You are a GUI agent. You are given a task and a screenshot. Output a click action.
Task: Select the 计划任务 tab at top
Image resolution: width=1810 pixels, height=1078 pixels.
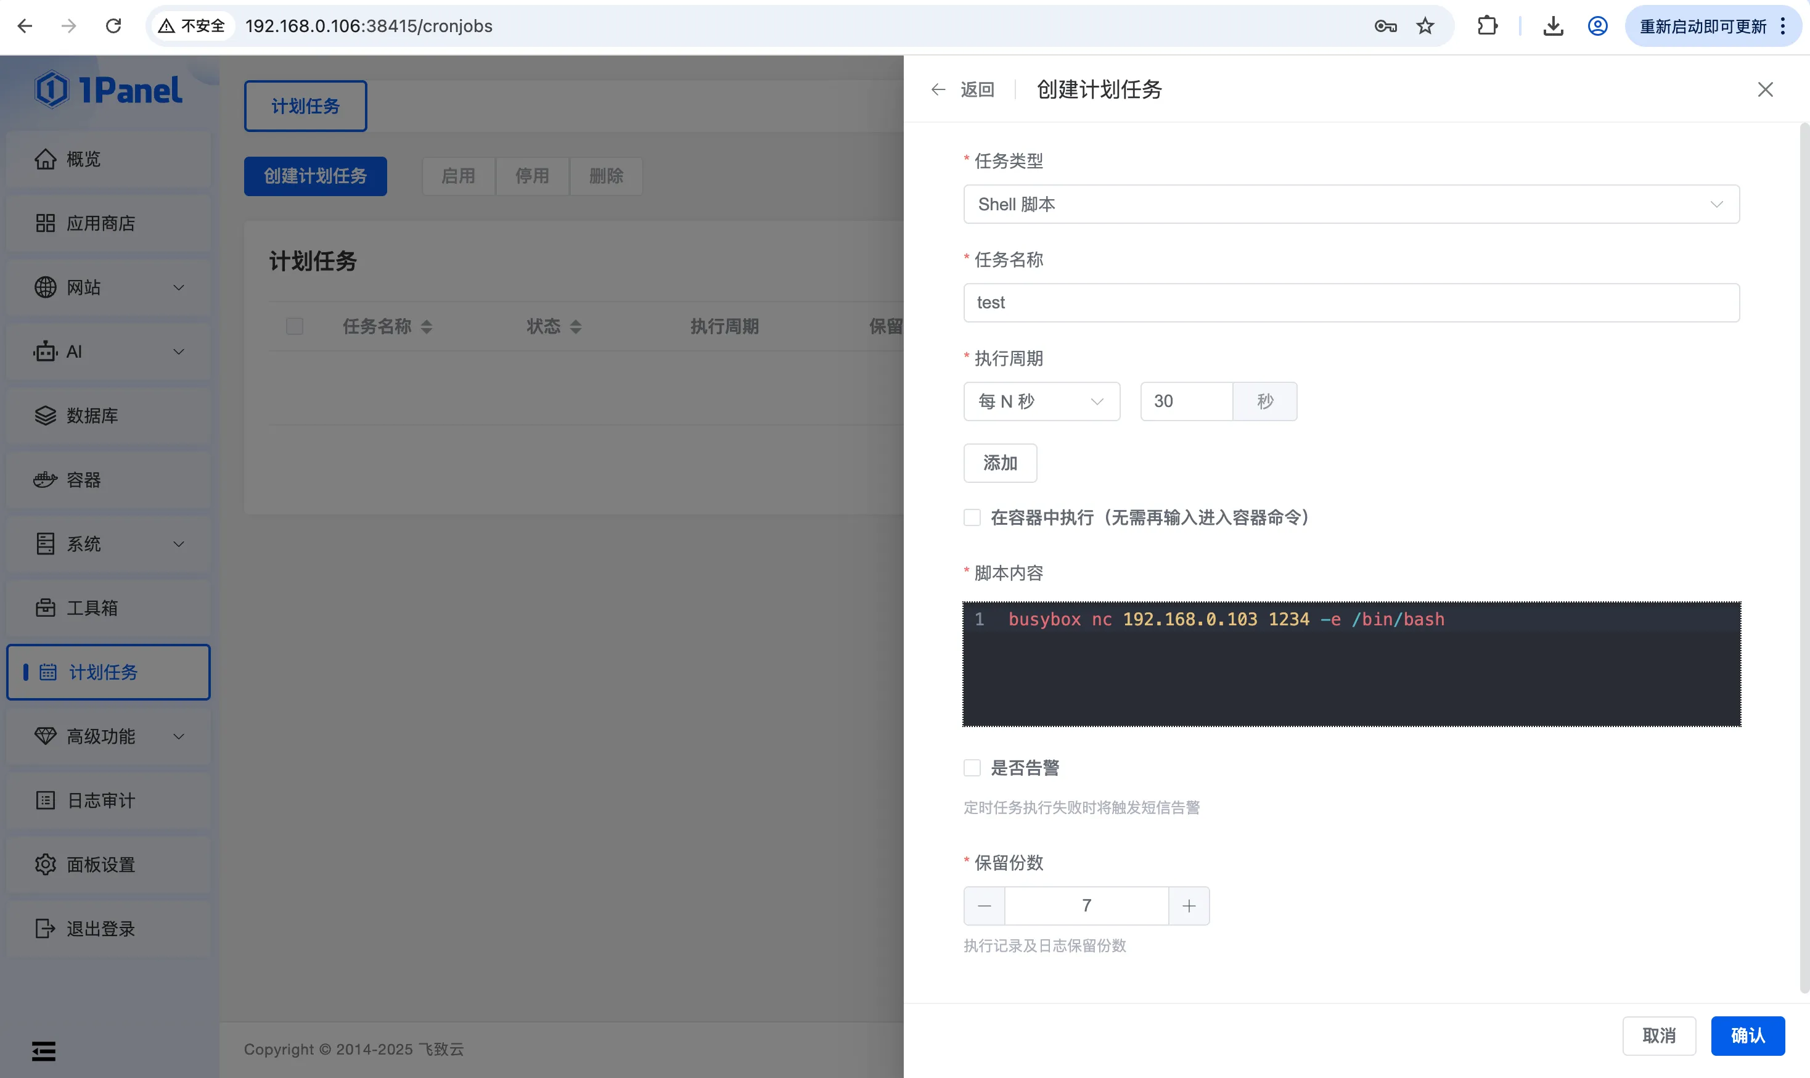coord(305,106)
